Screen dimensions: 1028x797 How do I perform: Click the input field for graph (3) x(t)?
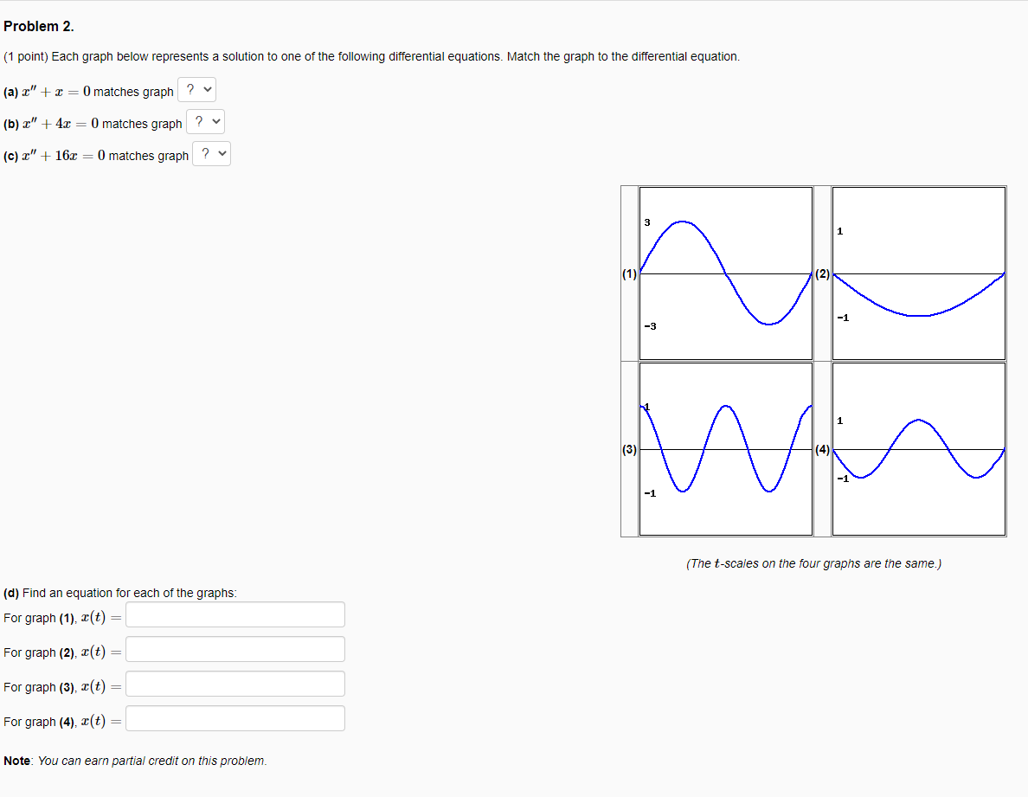(235, 684)
